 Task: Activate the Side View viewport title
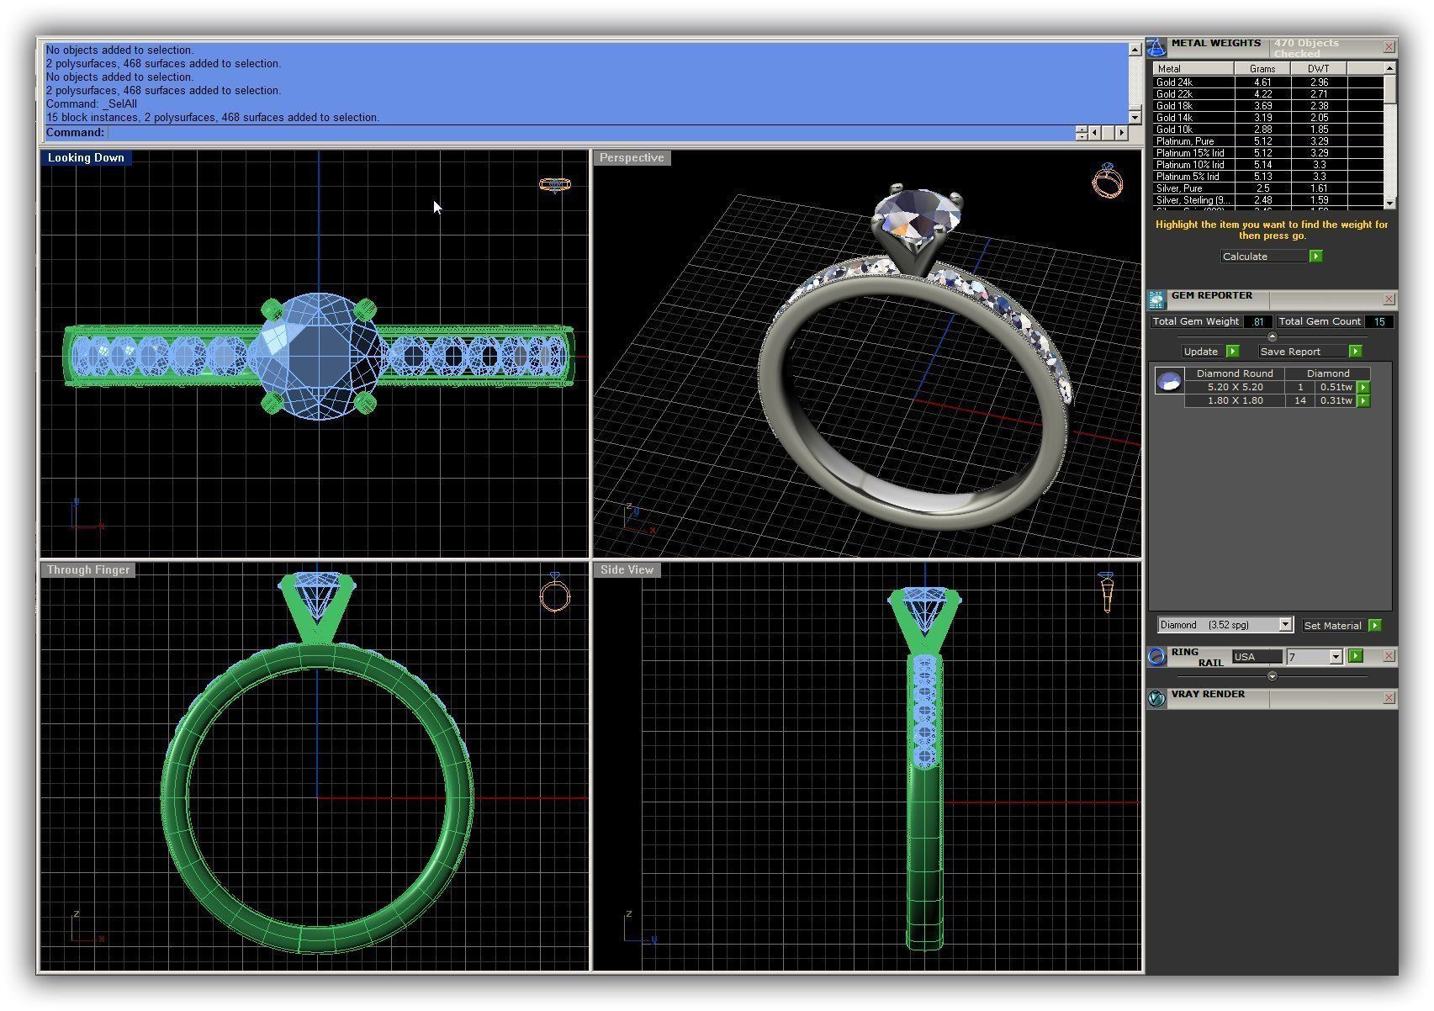(627, 570)
